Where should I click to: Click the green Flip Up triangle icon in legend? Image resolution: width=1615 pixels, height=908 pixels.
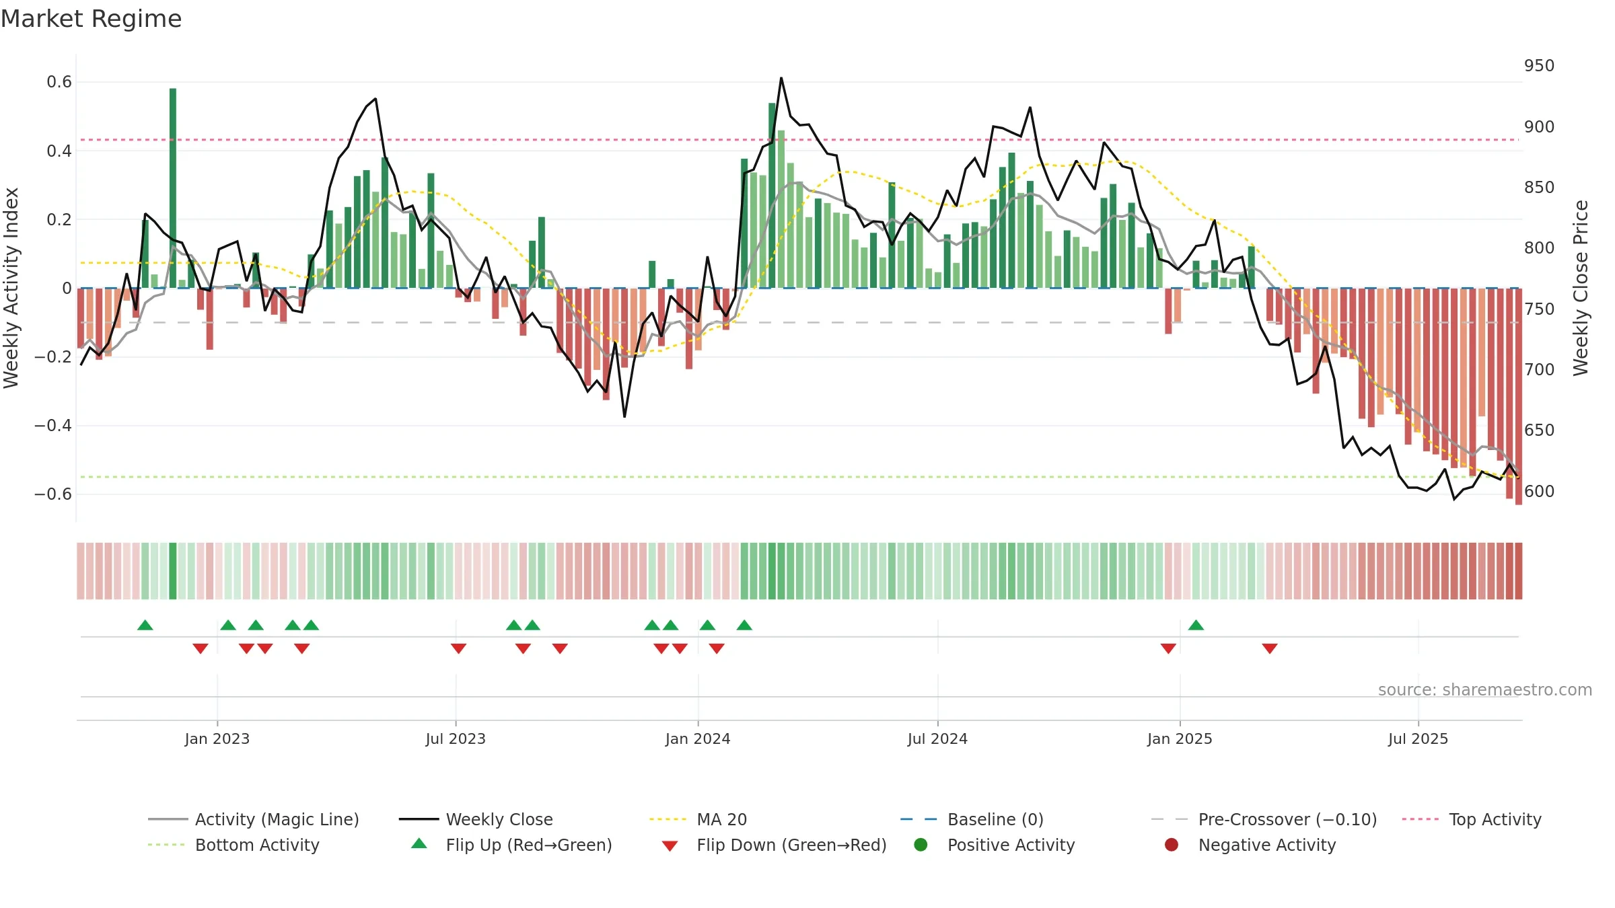(x=419, y=843)
